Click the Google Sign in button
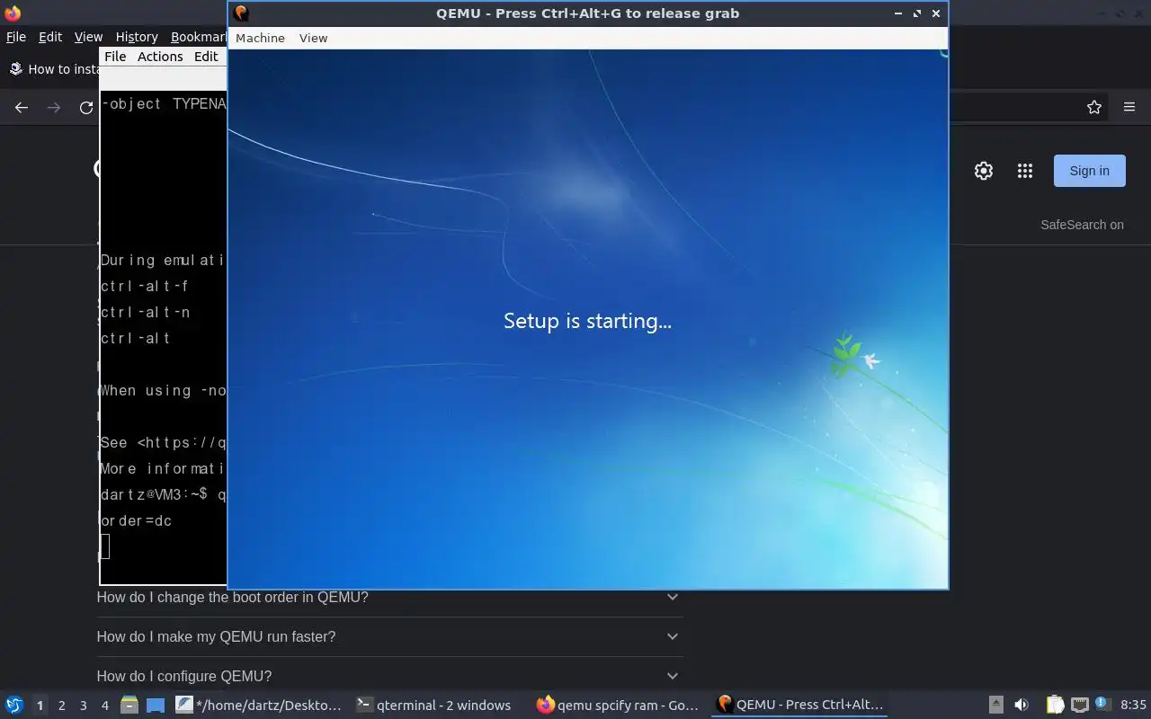Image resolution: width=1151 pixels, height=719 pixels. (x=1089, y=171)
